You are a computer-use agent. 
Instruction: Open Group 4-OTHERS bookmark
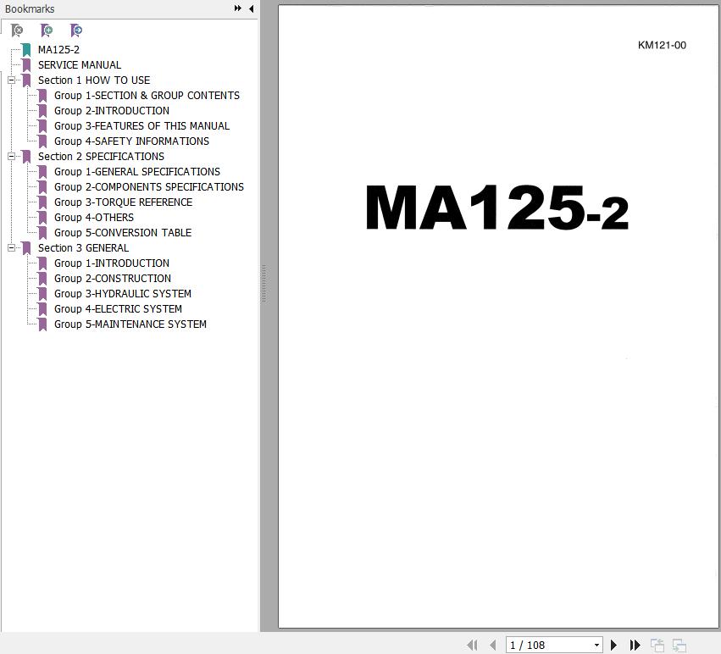click(94, 217)
